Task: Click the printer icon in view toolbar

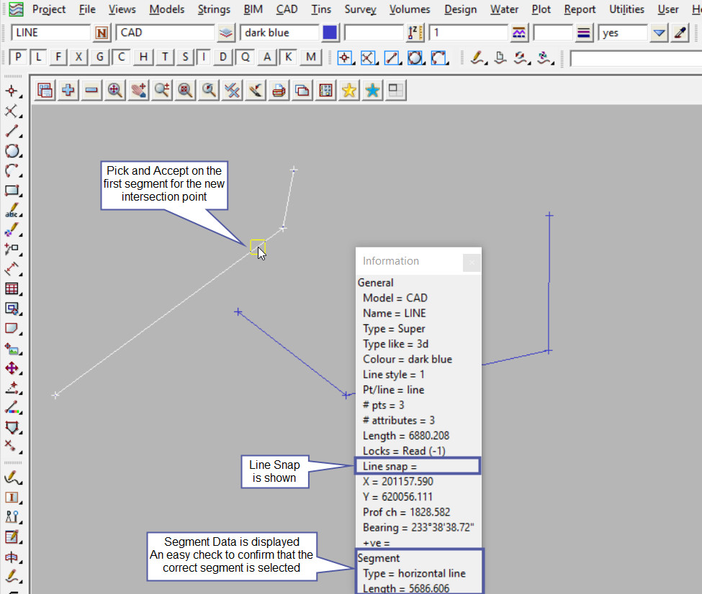Action: pyautogui.click(x=279, y=90)
